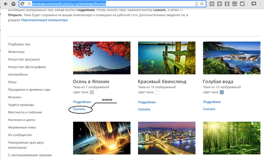Image resolution: width=264 pixels, height=160 pixels.
Task: Click 'Подробнее' under Красивый Квинсленд
Action: click(x=147, y=102)
